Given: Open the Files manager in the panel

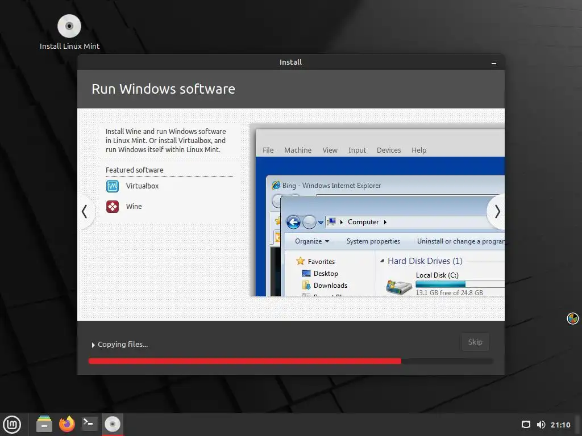Looking at the screenshot, I should pyautogui.click(x=44, y=424).
